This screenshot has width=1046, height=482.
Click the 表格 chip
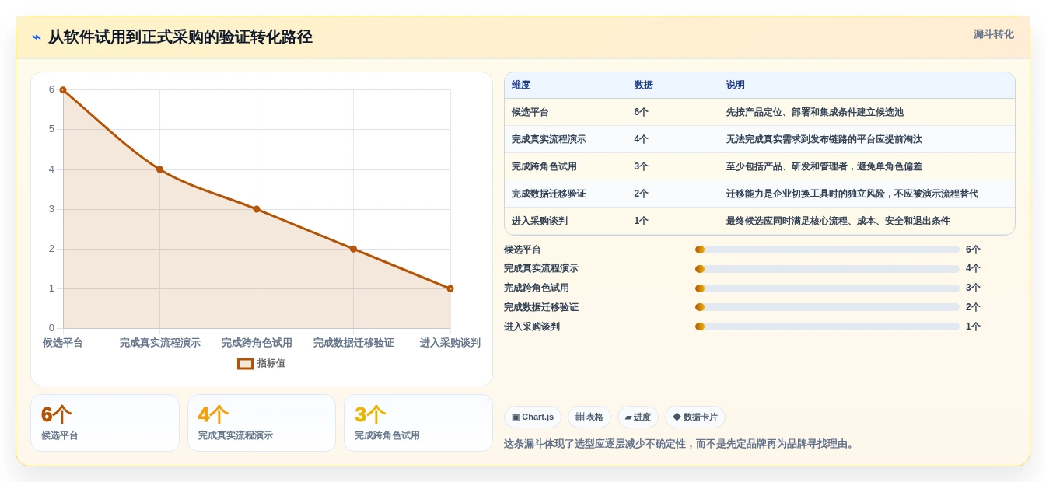click(589, 417)
